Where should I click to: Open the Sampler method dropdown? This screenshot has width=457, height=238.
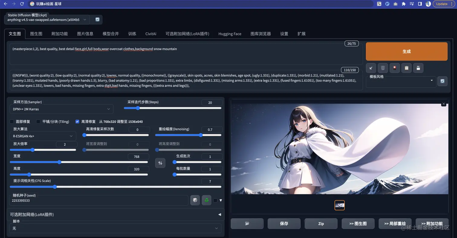[x=61, y=109]
